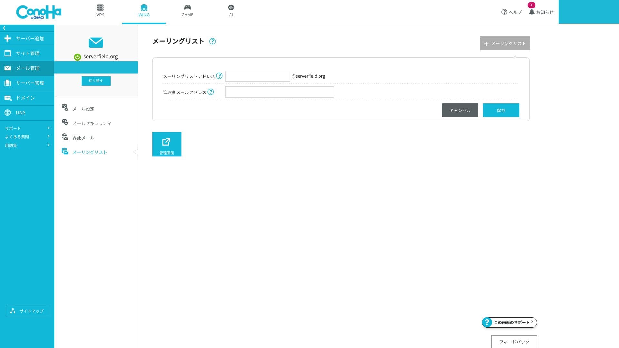Switch to the GAME tab
This screenshot has width=619, height=348.
(x=187, y=11)
